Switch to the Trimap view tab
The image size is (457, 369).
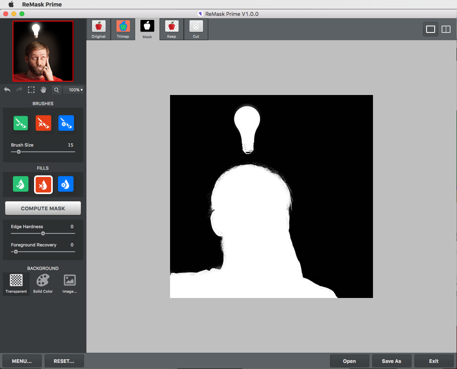123,29
